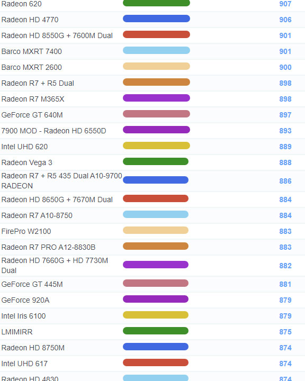Open the Radeon HD 8750M entry

[33, 348]
